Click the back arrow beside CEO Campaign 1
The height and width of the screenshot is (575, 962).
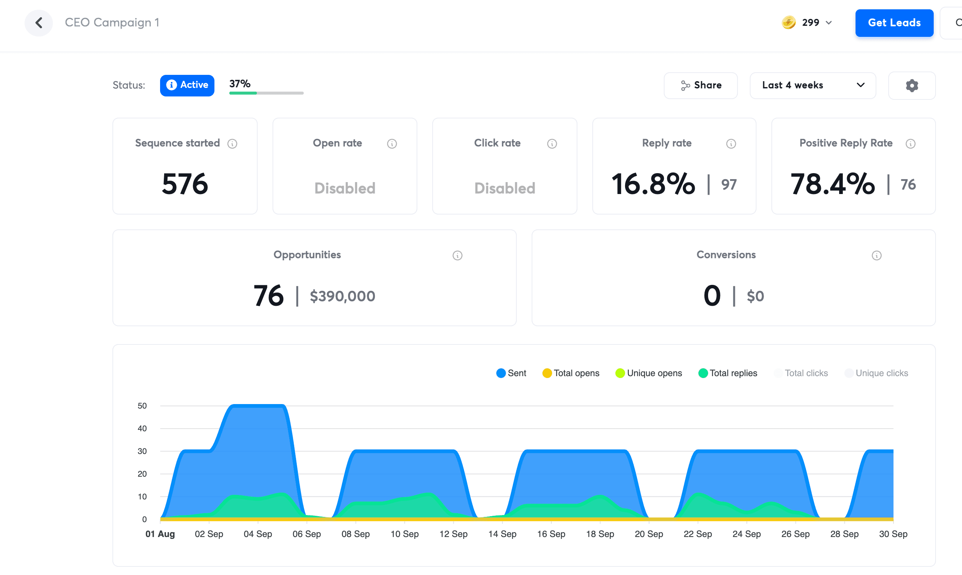tap(38, 23)
